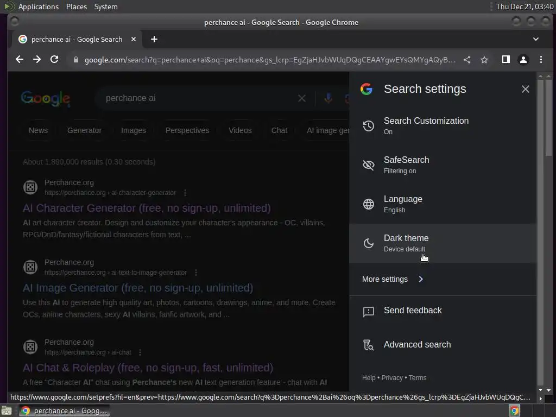This screenshot has width=556, height=417.
Task: Click the browser Back arrow
Action: click(x=20, y=60)
